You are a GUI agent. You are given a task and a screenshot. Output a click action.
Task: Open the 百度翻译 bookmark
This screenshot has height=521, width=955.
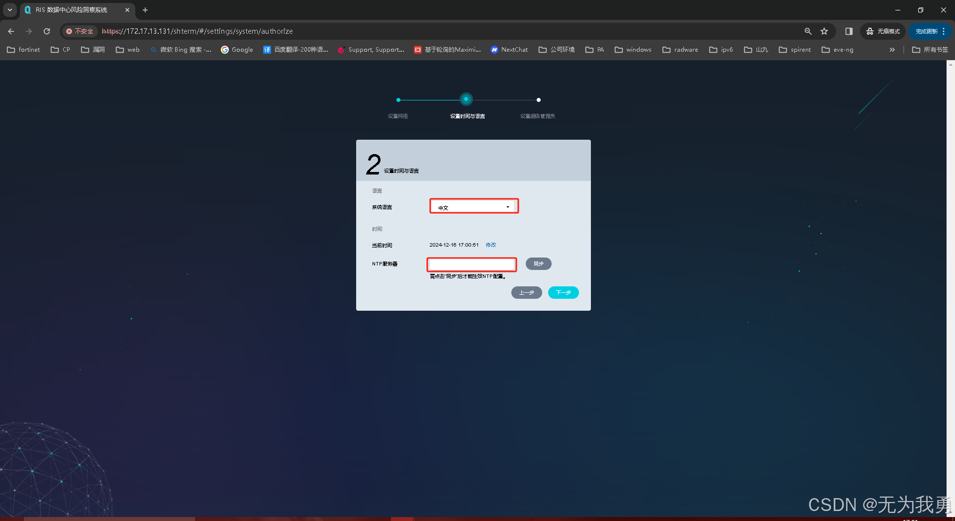click(295, 50)
